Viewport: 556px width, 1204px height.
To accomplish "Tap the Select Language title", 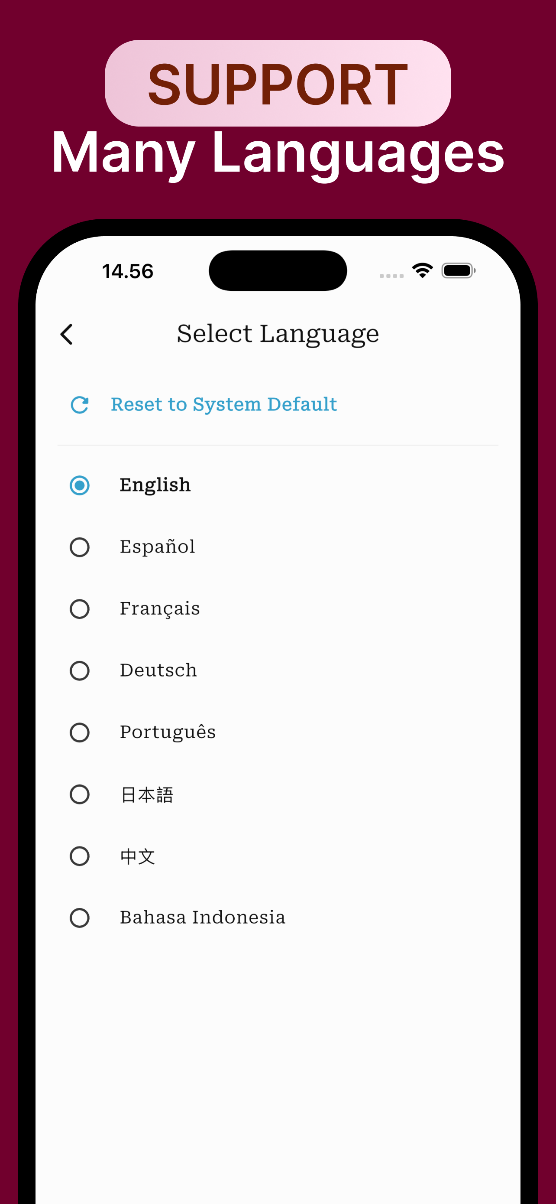I will (278, 334).
